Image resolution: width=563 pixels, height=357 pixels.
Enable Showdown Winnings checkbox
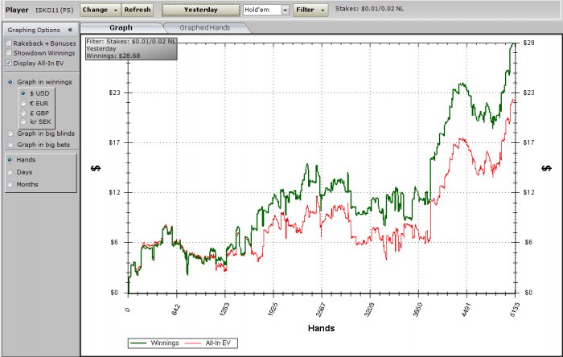pyautogui.click(x=9, y=53)
